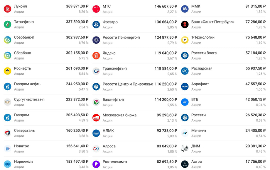
Task: Click the red Лукойл company logo
Action: pos(7,9)
